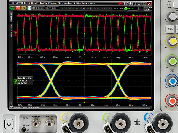Click the waveform cursor mode icon
178x133 pixels.
[x=150, y=9]
